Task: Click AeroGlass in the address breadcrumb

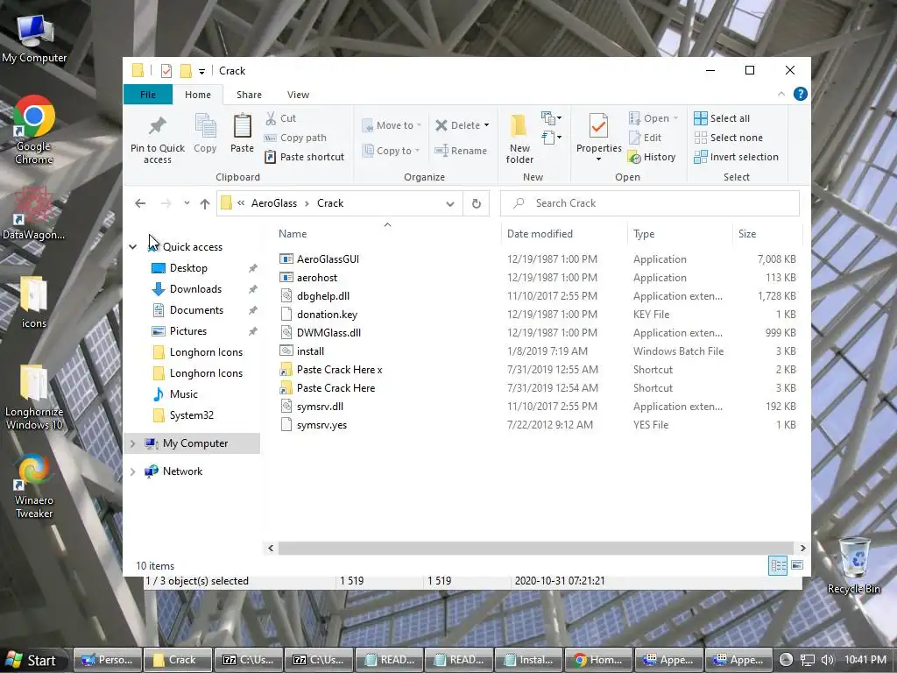Action: click(274, 203)
